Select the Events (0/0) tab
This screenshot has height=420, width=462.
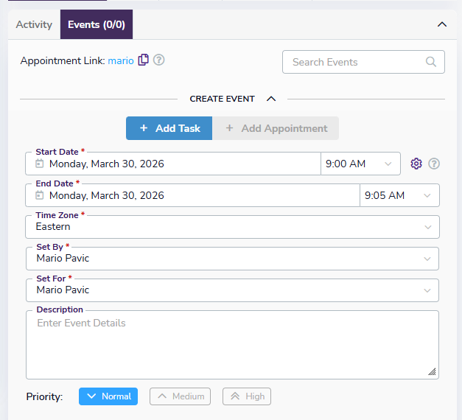click(97, 24)
